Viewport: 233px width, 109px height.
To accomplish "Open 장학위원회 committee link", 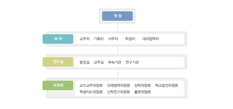I will (142, 85).
